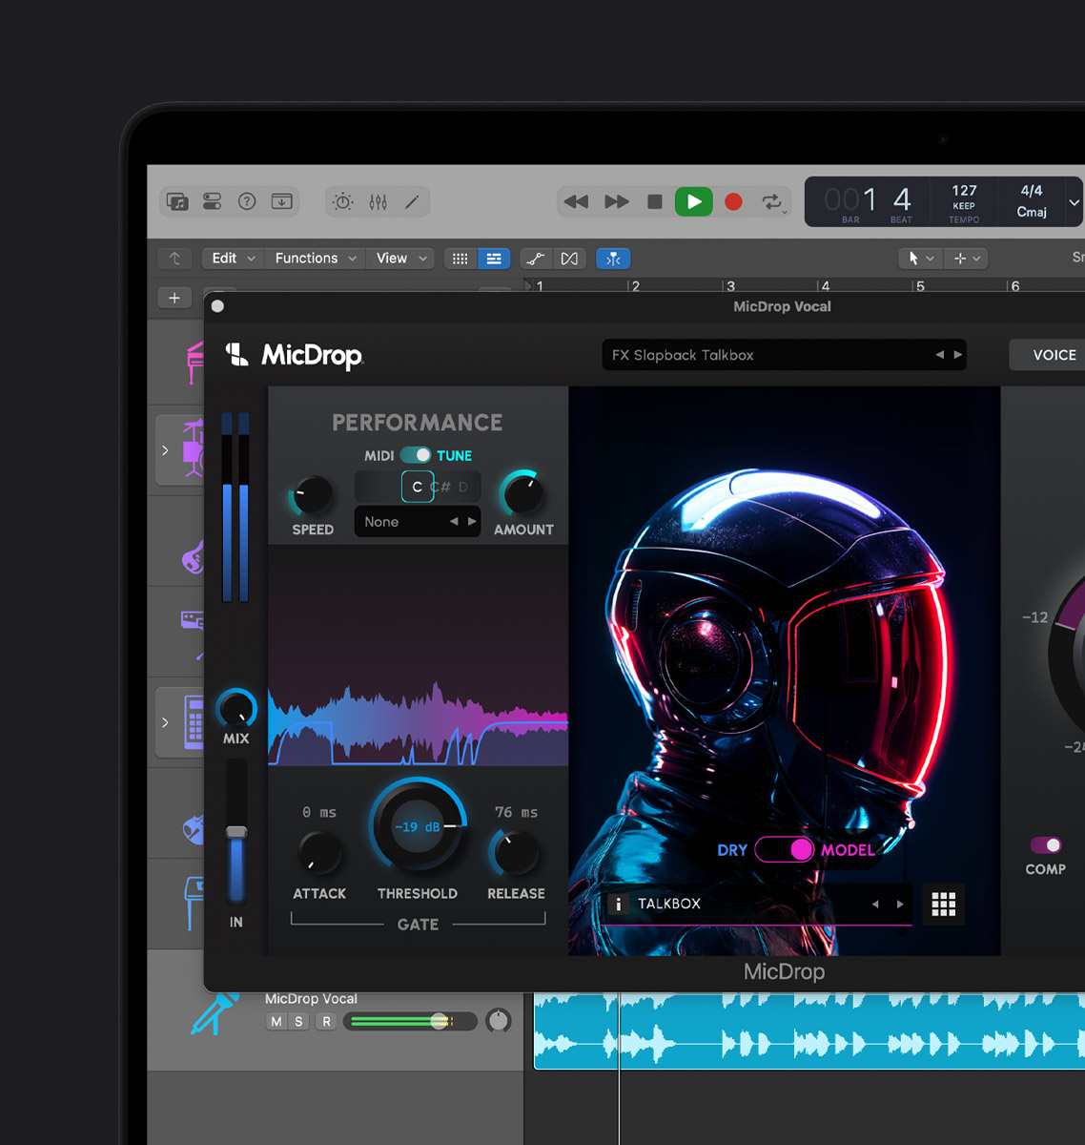Mute the MicDrop Vocal track
Viewport: 1085px width, 1145px height.
tap(276, 1021)
